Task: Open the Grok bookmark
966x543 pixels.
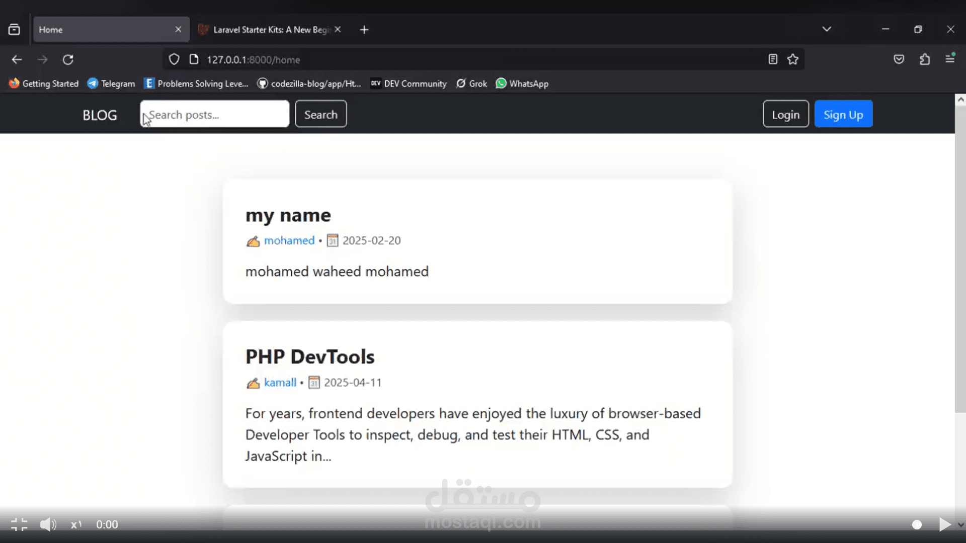Action: coord(471,83)
